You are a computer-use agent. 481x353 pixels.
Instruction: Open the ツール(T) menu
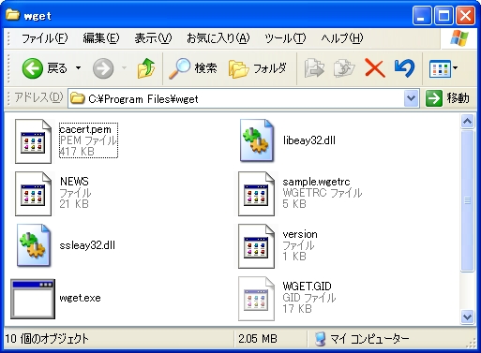[285, 38]
